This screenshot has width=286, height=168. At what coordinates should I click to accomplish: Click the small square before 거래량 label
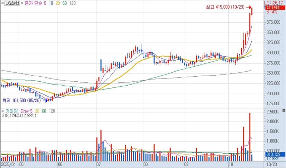point(3,111)
